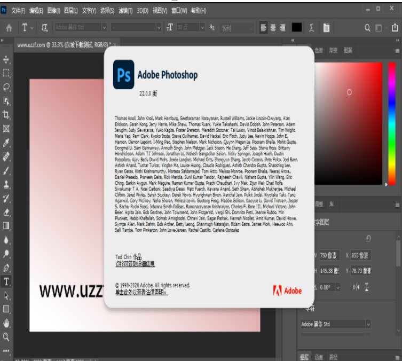Select the Blur tool

click(6, 240)
